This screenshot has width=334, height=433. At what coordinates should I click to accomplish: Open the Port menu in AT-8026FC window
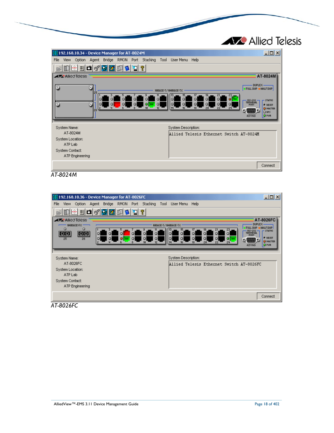[x=135, y=204]
